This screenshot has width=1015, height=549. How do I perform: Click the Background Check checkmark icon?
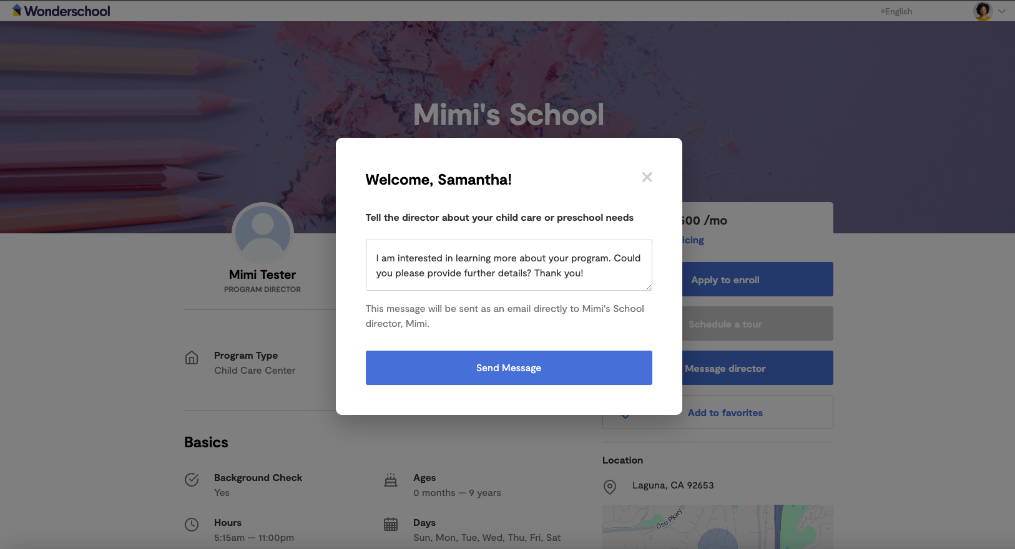tap(192, 479)
